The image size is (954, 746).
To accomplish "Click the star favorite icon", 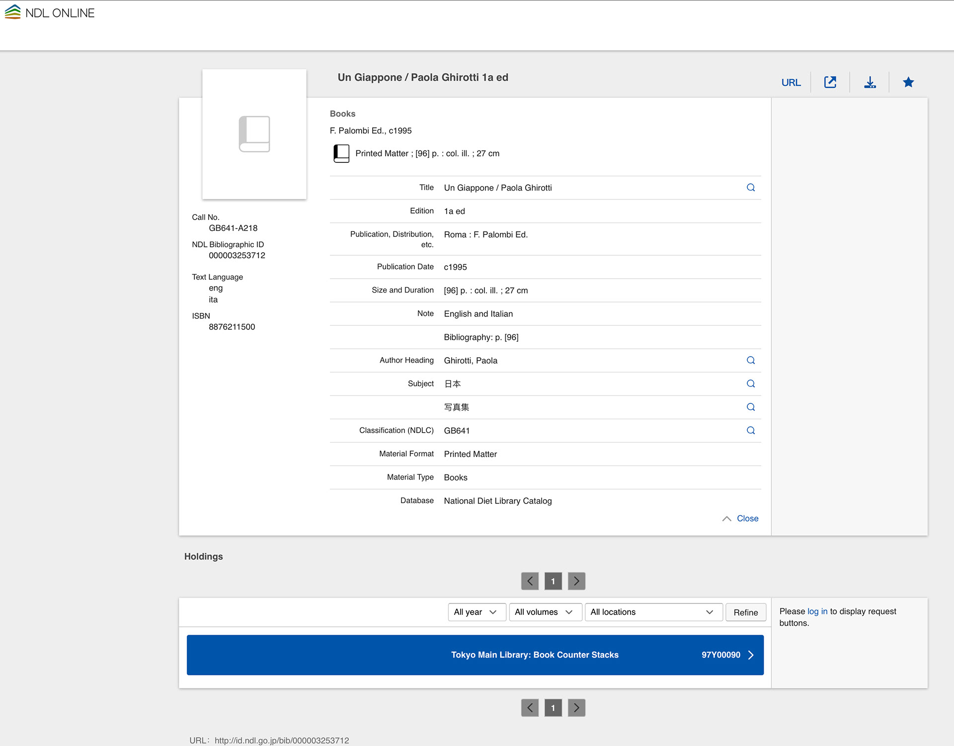I will click(908, 82).
